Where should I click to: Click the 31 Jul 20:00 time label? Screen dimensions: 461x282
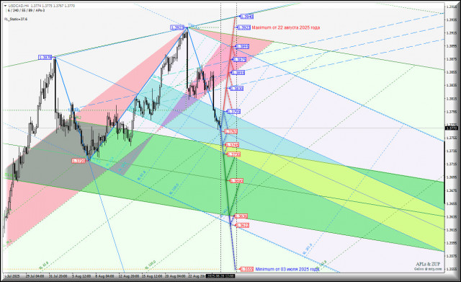58,276
